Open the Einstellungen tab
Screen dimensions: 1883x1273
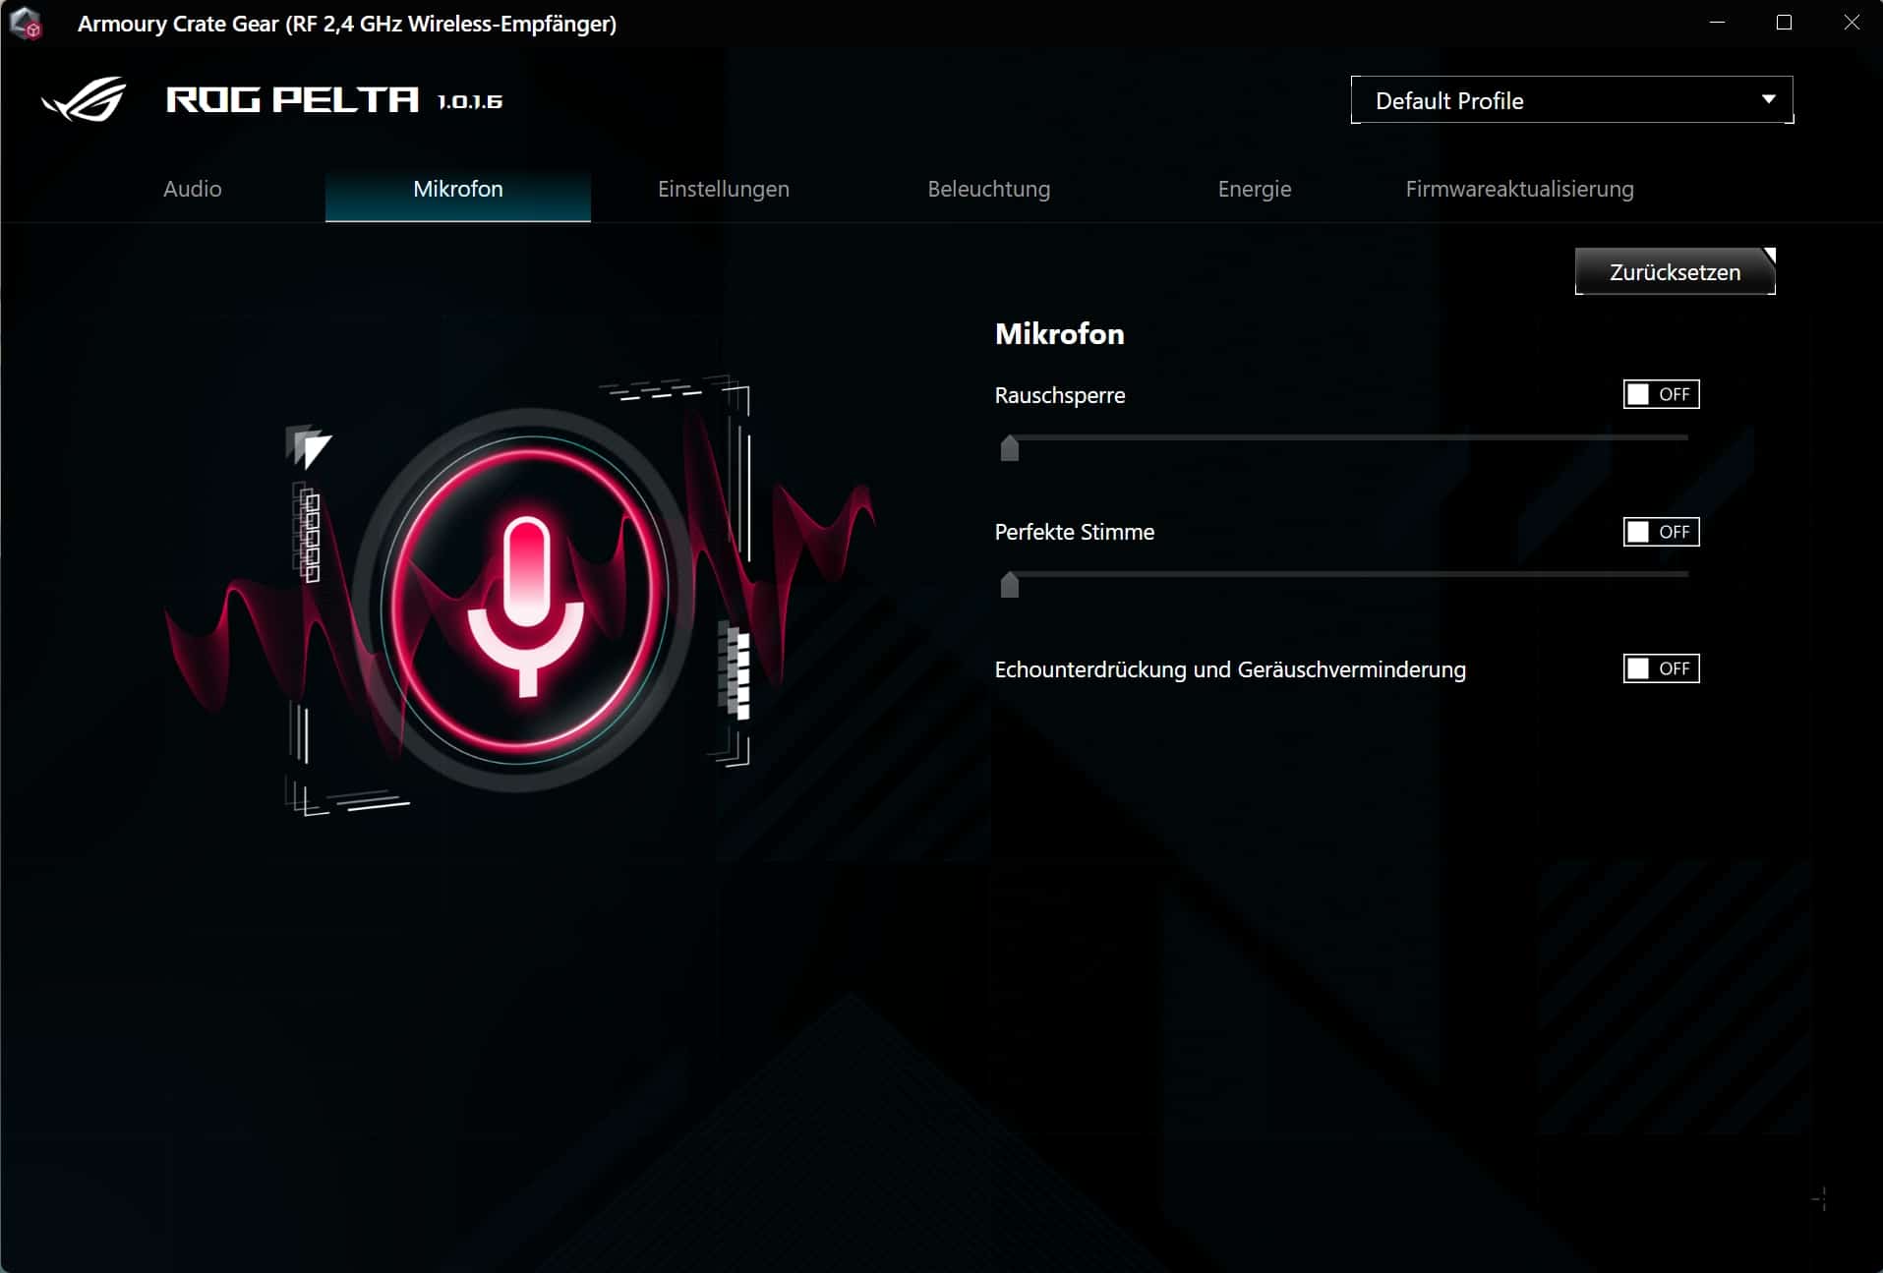point(723,189)
